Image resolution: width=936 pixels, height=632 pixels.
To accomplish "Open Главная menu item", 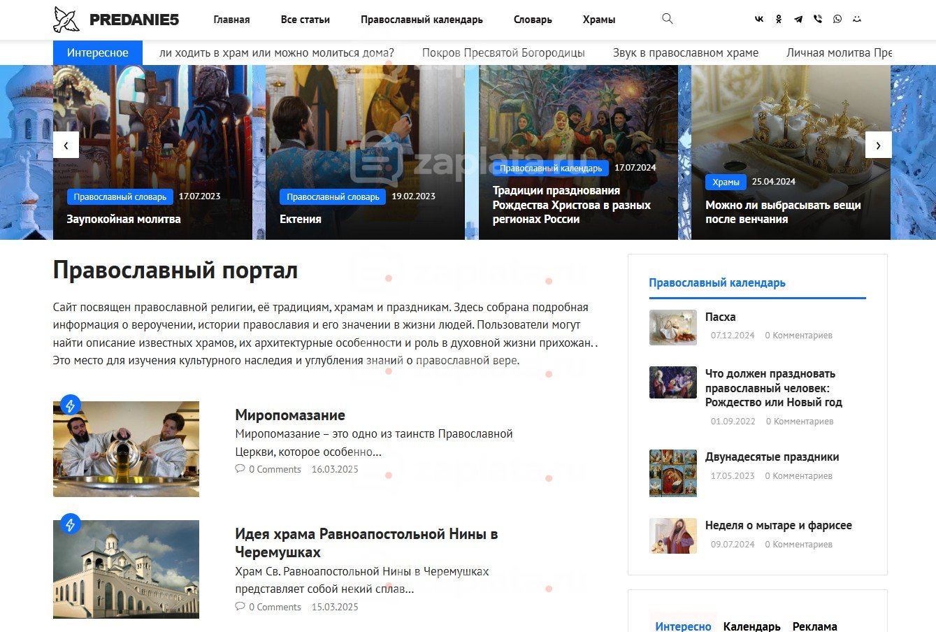I will (x=231, y=20).
